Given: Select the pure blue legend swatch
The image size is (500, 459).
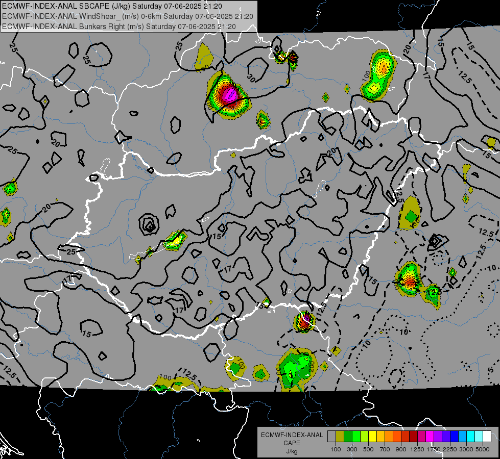Looking at the screenshot, I should point(455,437).
